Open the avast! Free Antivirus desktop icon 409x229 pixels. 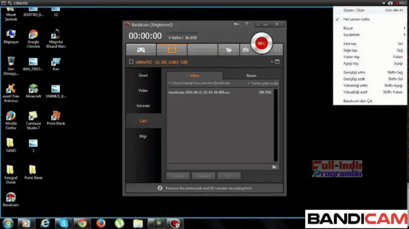click(x=11, y=93)
